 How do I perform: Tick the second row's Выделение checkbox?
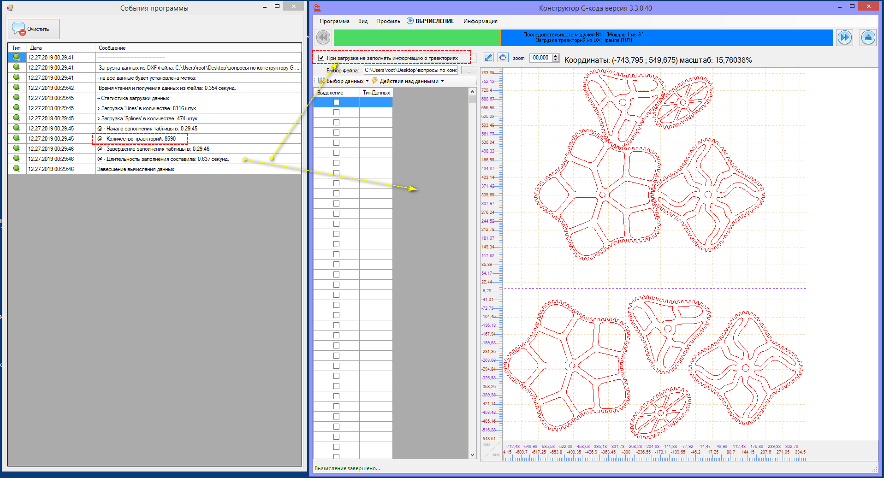click(x=336, y=112)
